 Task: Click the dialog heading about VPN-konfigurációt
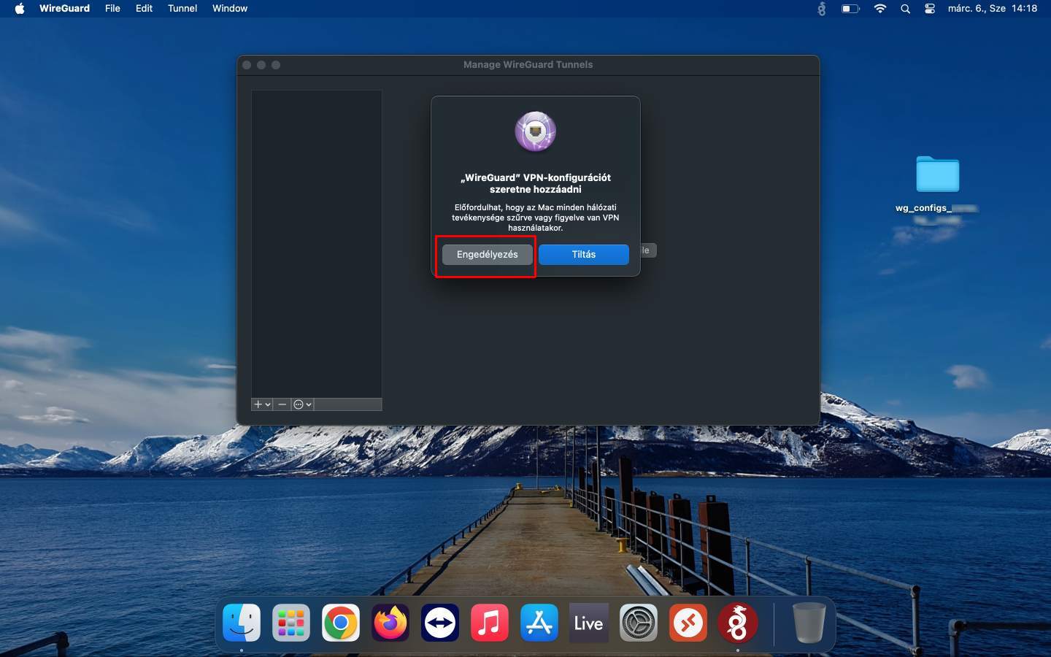coord(536,183)
